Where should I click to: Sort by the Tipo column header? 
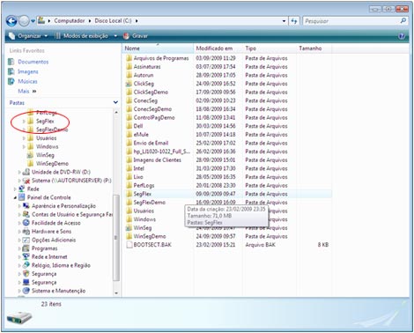click(270, 48)
